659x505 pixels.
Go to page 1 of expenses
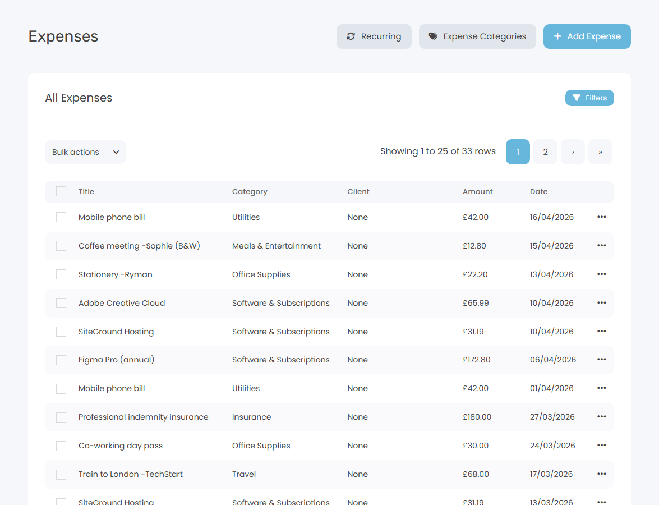(x=518, y=152)
